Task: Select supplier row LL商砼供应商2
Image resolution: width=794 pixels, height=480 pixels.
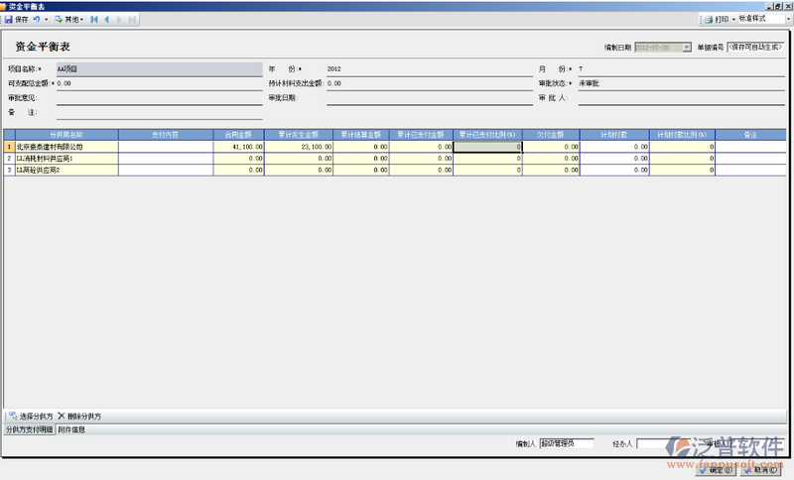Action: click(66, 170)
